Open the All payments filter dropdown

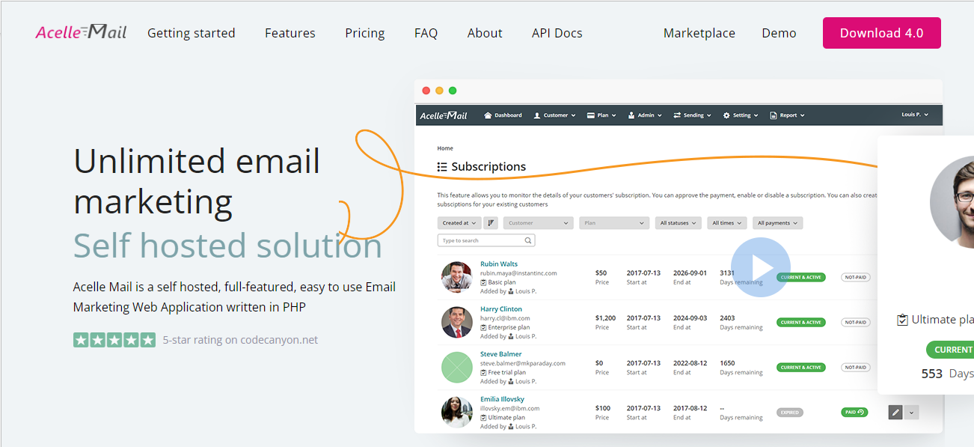click(778, 222)
